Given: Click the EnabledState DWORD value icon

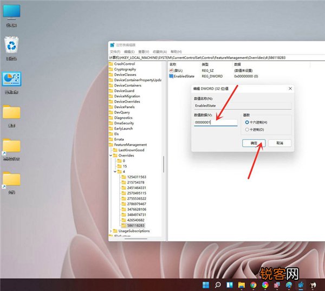Looking at the screenshot, I should pos(171,76).
